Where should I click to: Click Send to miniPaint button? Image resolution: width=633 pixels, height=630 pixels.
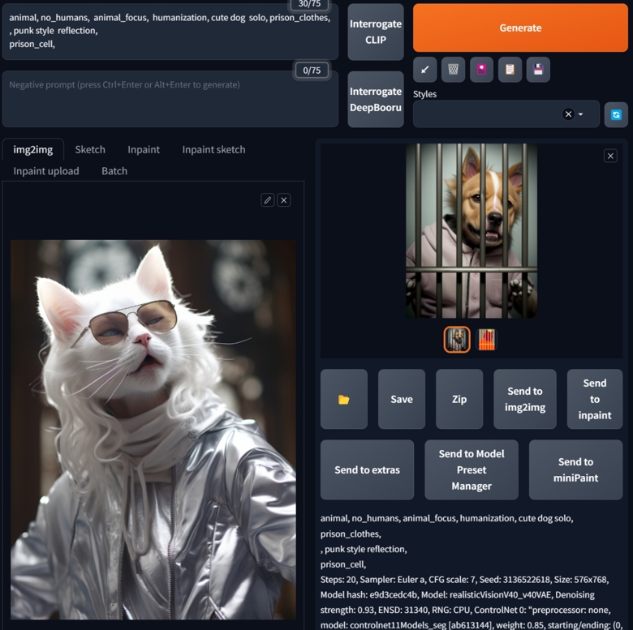pos(575,470)
